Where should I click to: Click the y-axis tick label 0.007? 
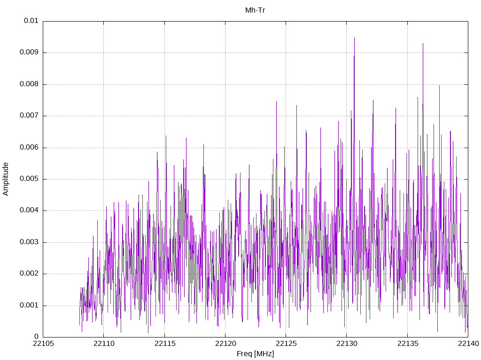pos(29,115)
